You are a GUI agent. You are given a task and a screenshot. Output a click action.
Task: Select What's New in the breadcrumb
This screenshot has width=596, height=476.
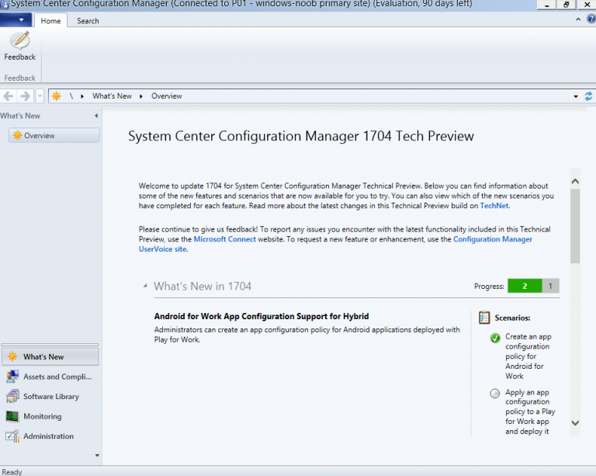point(112,96)
